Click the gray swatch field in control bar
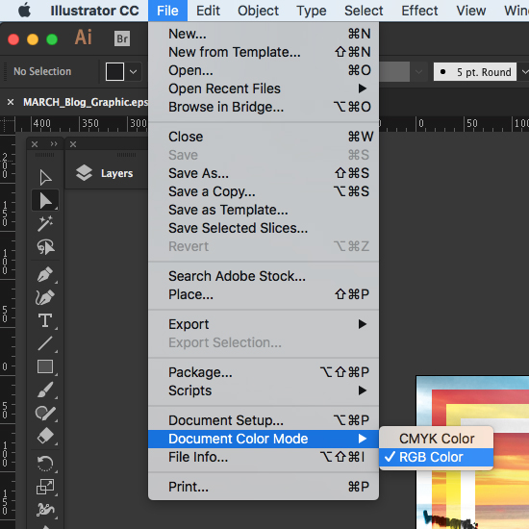This screenshot has width=529, height=529. pyautogui.click(x=394, y=71)
